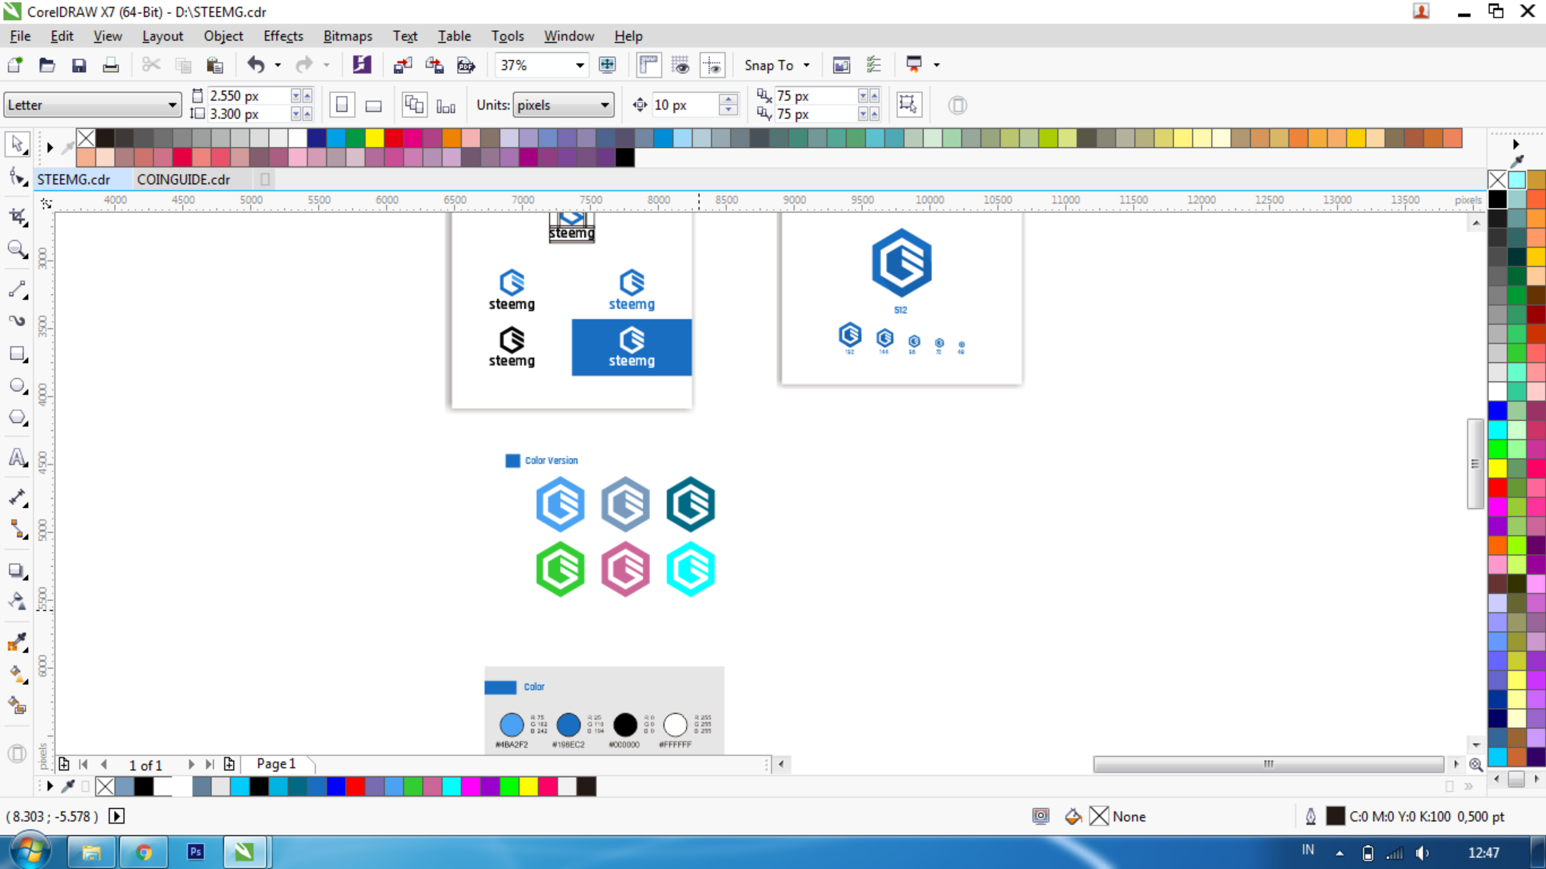
Task: Click the Undo arrow icon
Action: (256, 65)
